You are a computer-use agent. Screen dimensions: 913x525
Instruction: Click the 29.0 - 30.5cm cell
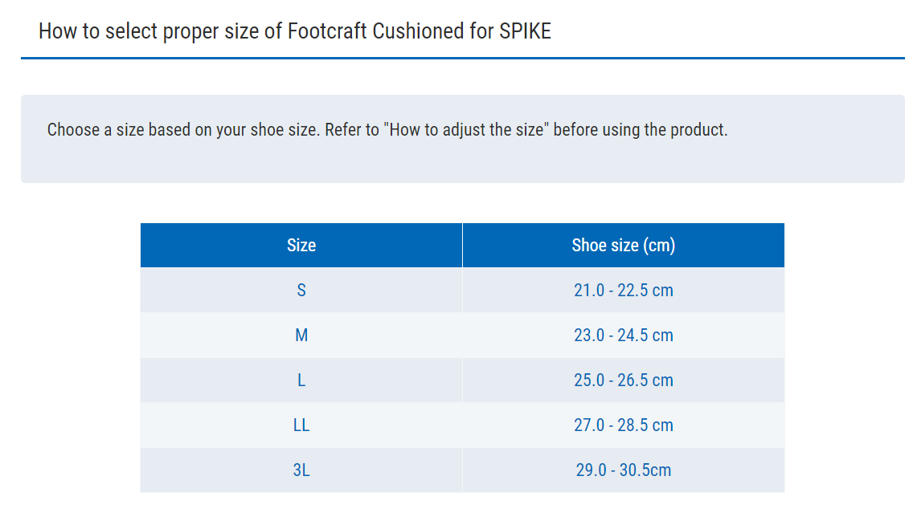[623, 470]
